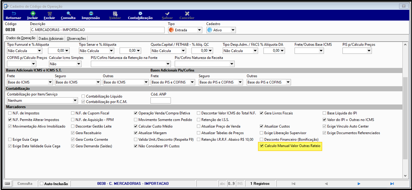Switch to Dados da Operação tab
Screen dimensions: 412x190
(21, 38)
